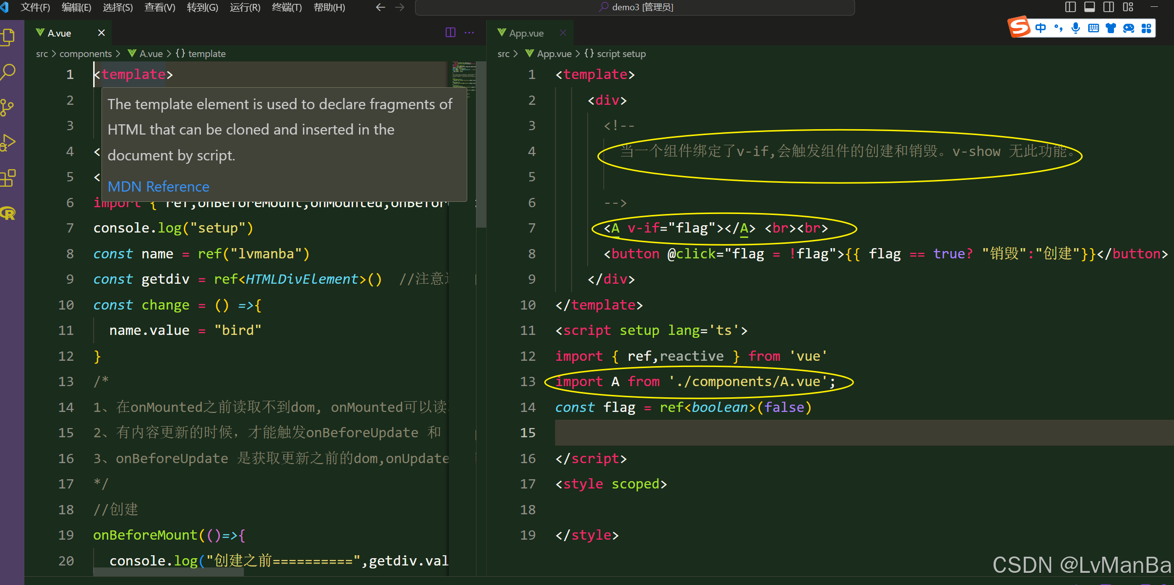Open the 编辑(E) menu

76,7
